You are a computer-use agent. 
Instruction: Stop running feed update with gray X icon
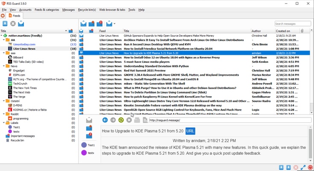pyautogui.click(x=13, y=24)
